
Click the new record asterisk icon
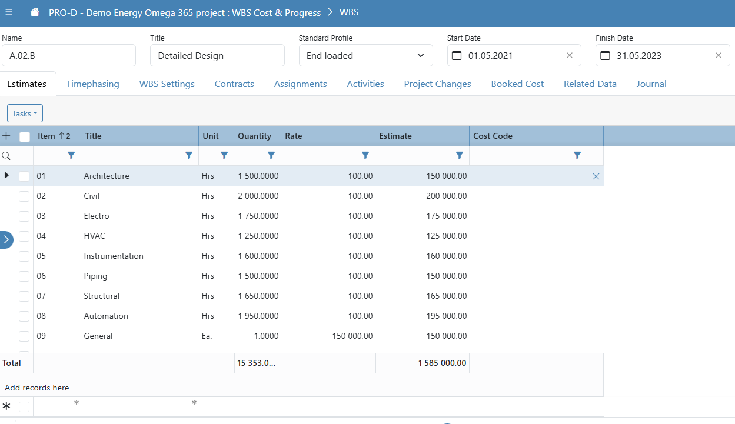point(6,406)
